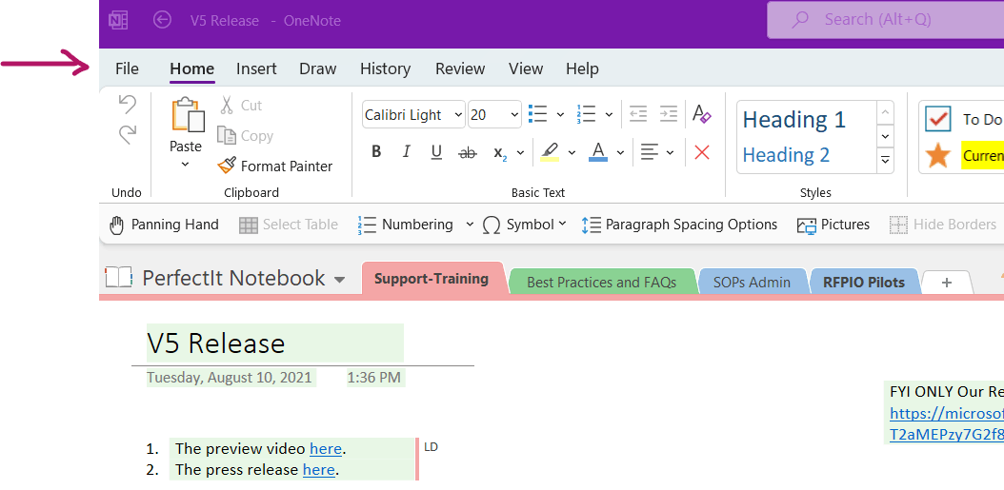Toggle underline formatting
This screenshot has height=490, width=1004.
tap(436, 151)
